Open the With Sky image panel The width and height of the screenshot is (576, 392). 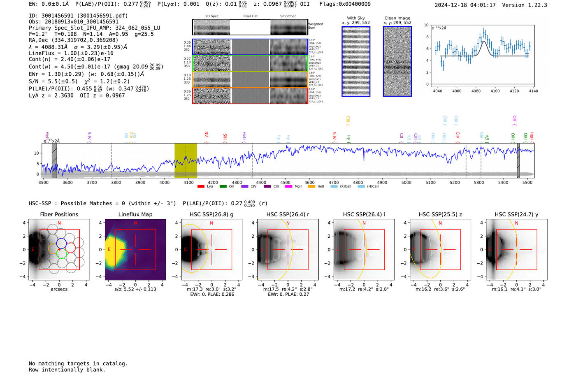tap(356, 61)
